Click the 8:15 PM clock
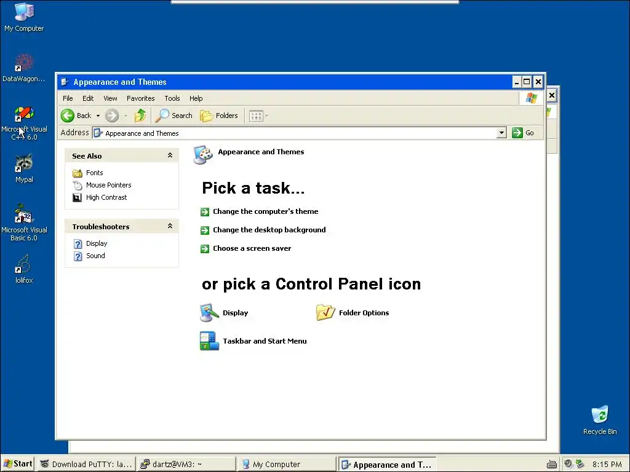This screenshot has height=472, width=630. tap(607, 465)
